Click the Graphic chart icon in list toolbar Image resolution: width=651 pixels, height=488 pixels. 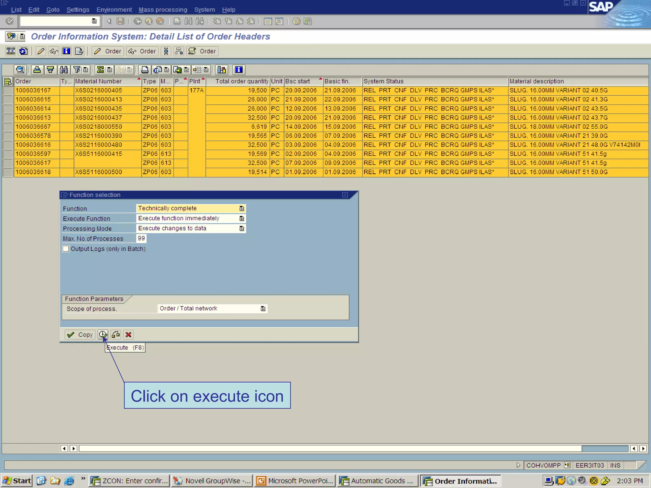click(x=222, y=70)
